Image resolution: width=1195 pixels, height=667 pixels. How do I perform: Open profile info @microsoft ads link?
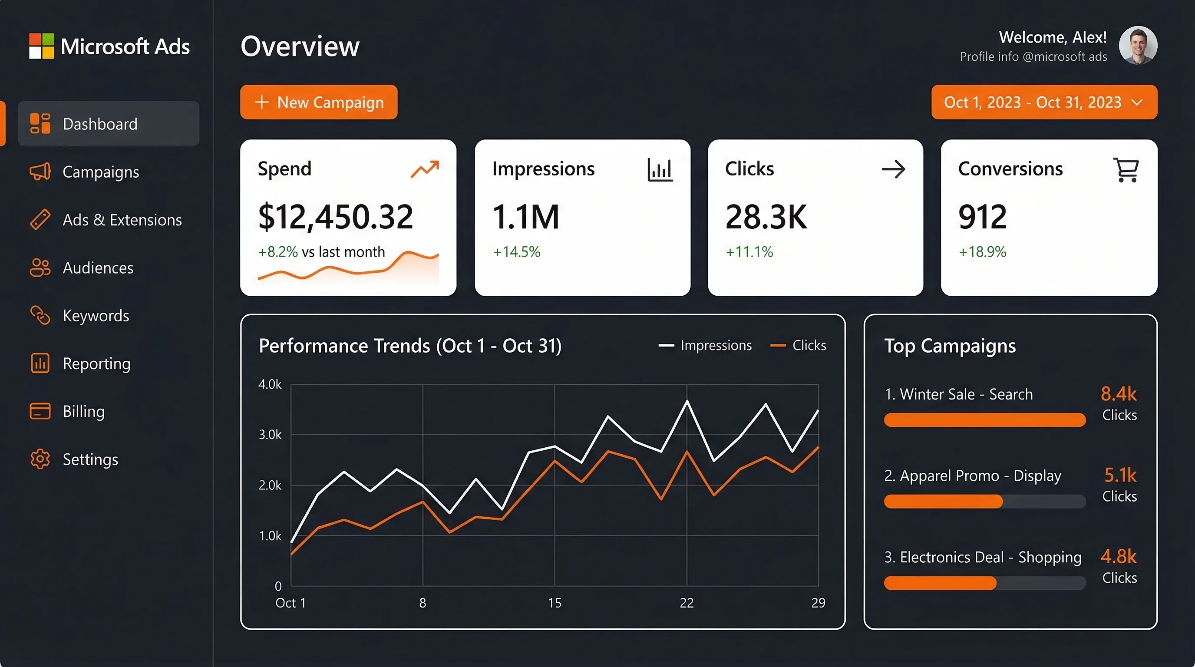[1033, 56]
